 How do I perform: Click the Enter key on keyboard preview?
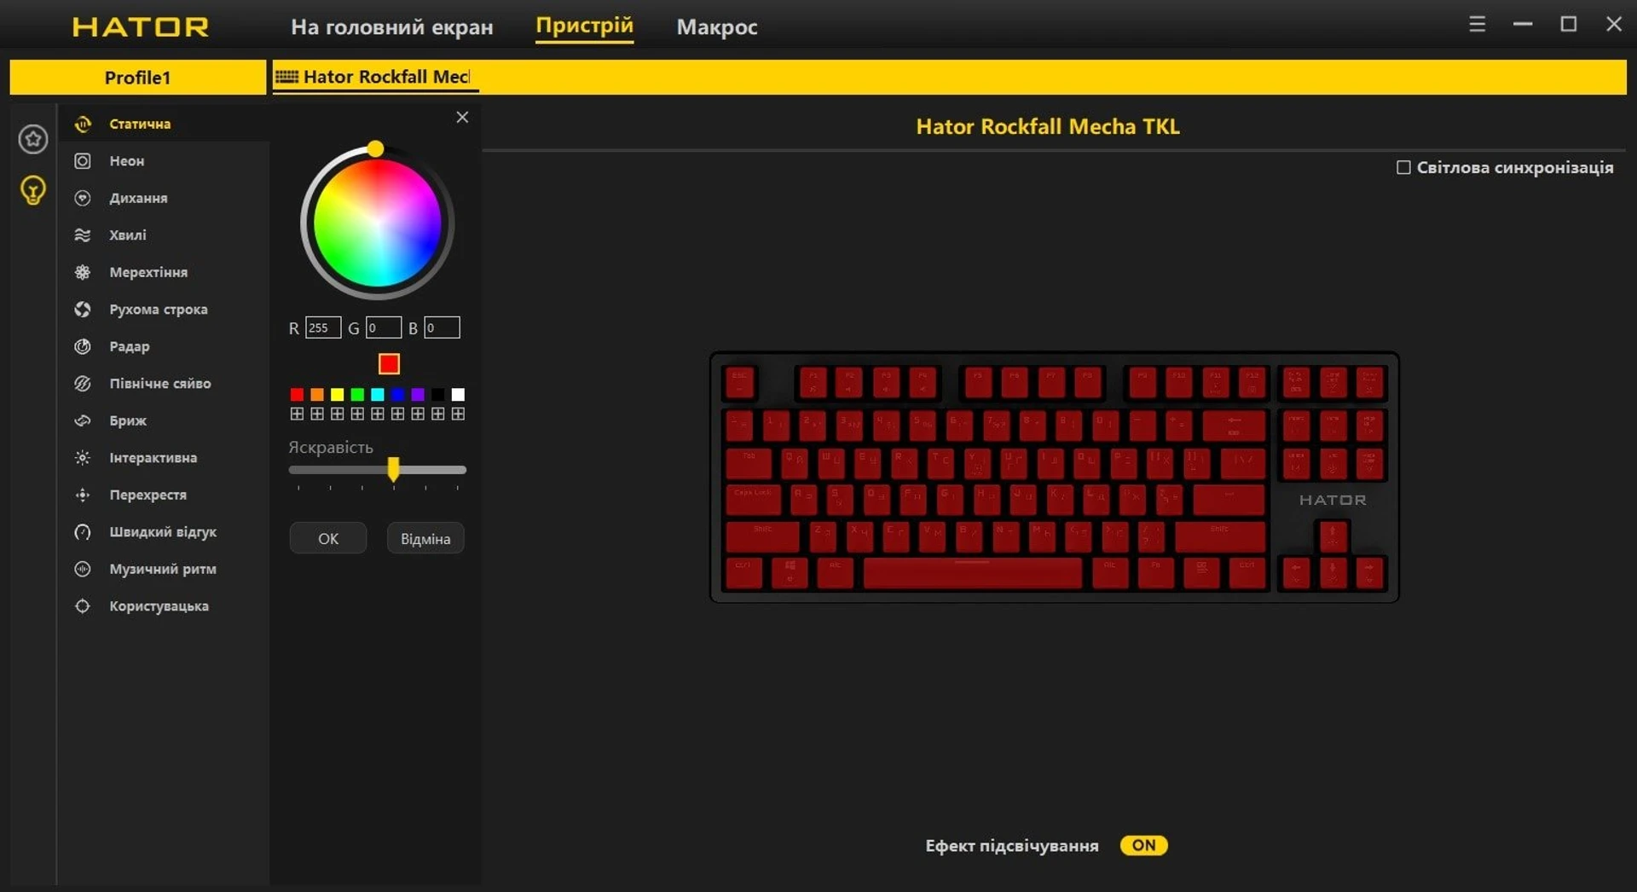pos(1229,500)
